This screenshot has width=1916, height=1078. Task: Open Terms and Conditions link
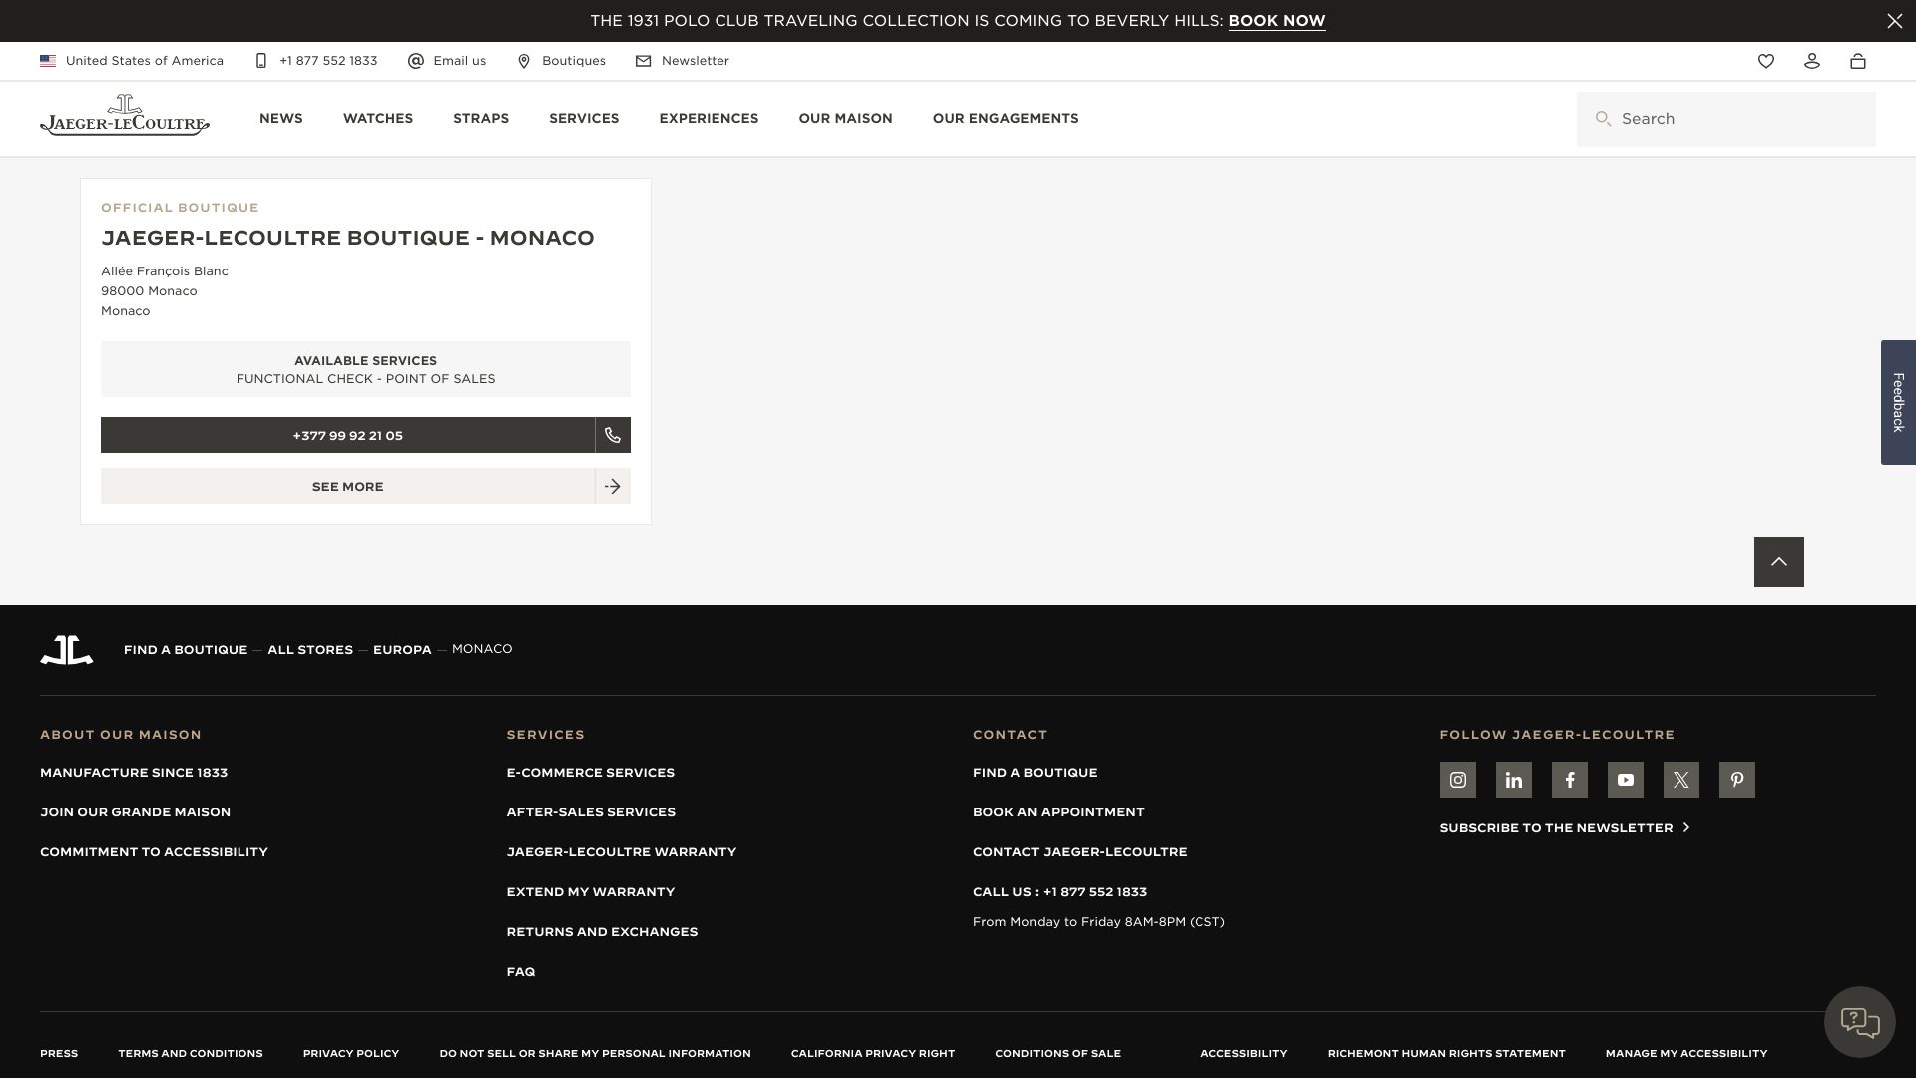[x=191, y=1054]
